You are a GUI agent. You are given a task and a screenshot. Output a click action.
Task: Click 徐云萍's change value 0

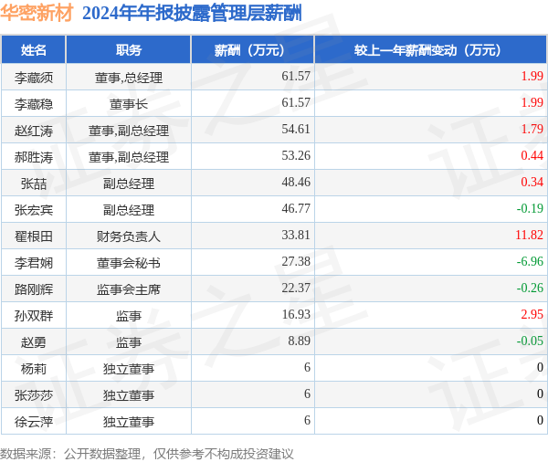[540, 420]
